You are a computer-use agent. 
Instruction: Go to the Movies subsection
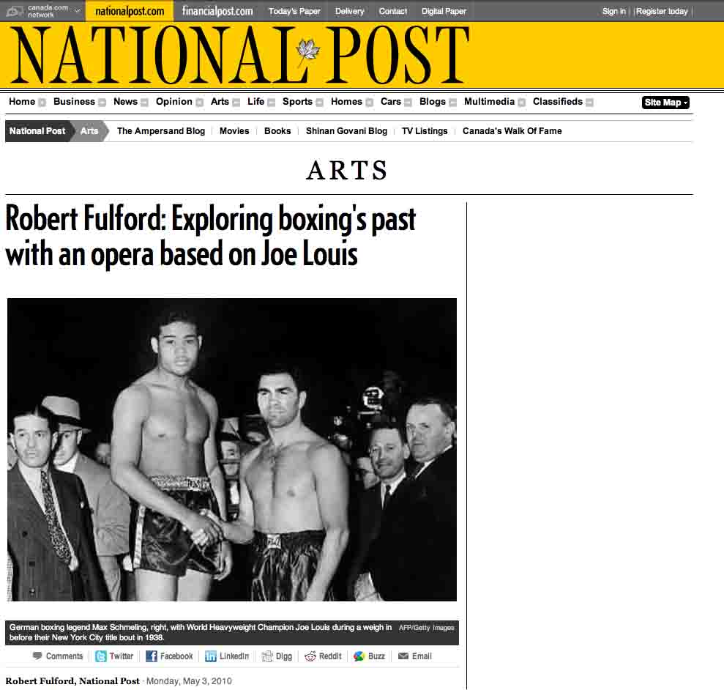(234, 131)
